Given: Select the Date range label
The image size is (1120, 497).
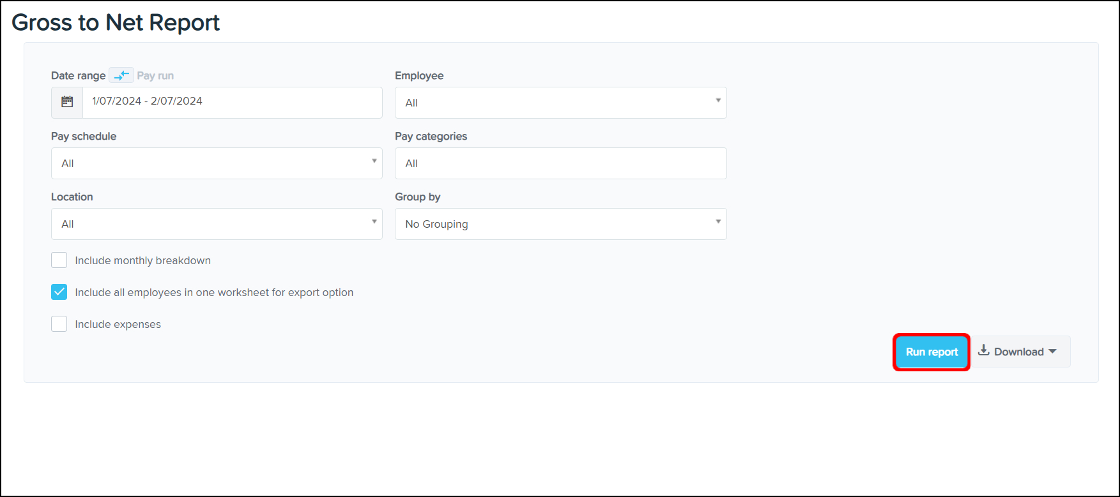Looking at the screenshot, I should (x=78, y=75).
